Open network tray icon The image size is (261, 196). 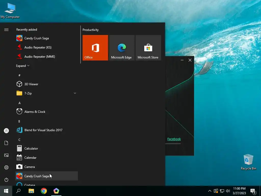coord(222,191)
